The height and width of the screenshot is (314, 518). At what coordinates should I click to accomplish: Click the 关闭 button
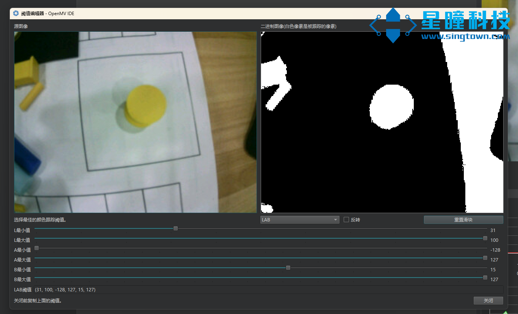[x=488, y=301]
